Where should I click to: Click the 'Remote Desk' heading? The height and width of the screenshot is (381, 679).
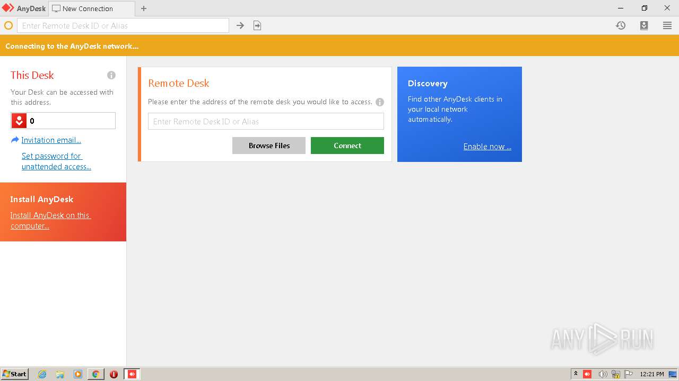click(x=179, y=83)
